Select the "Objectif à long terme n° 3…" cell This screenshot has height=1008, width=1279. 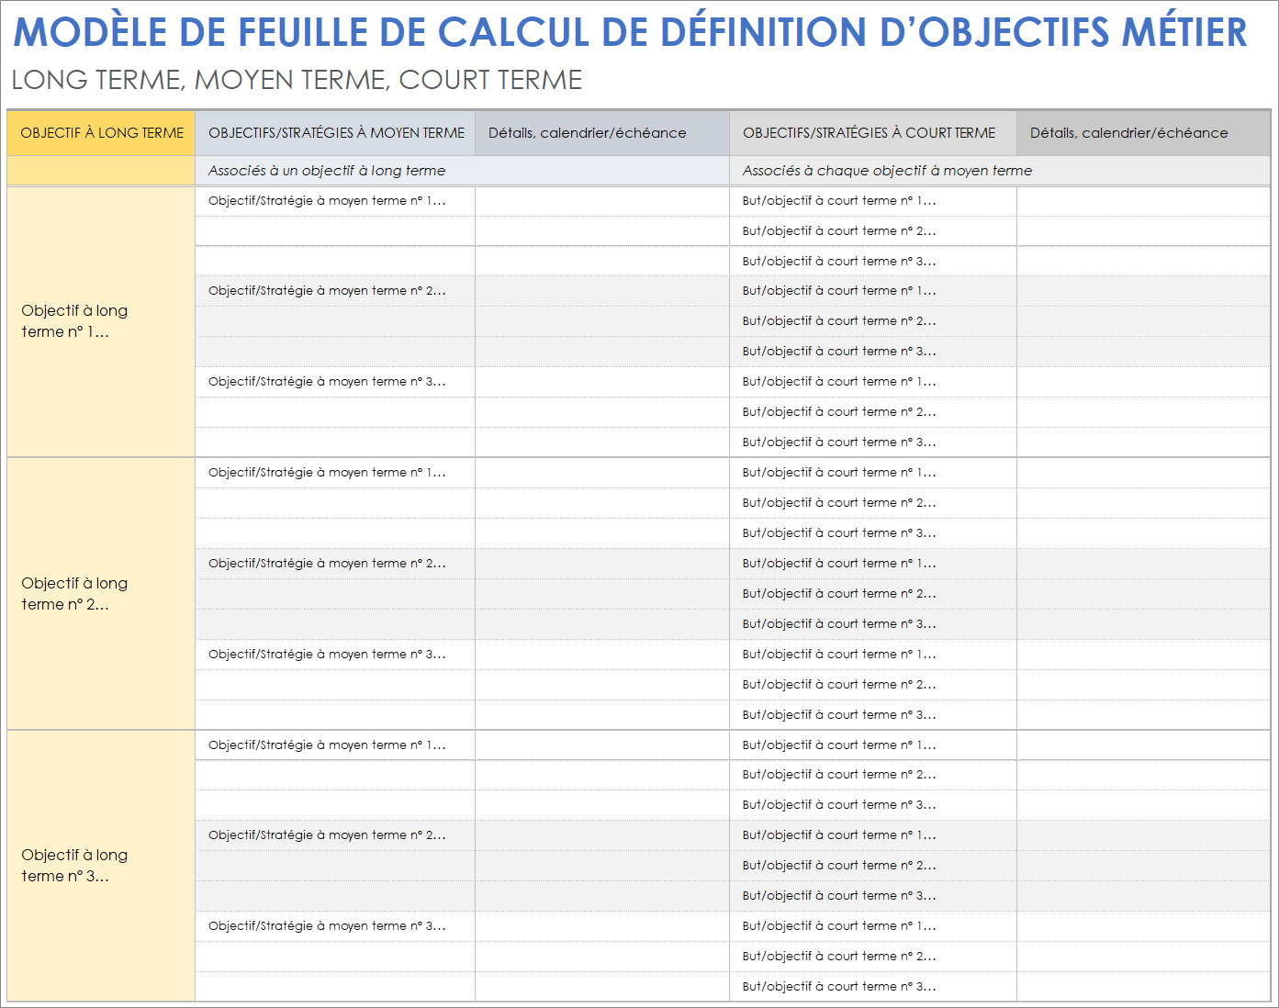[101, 866]
